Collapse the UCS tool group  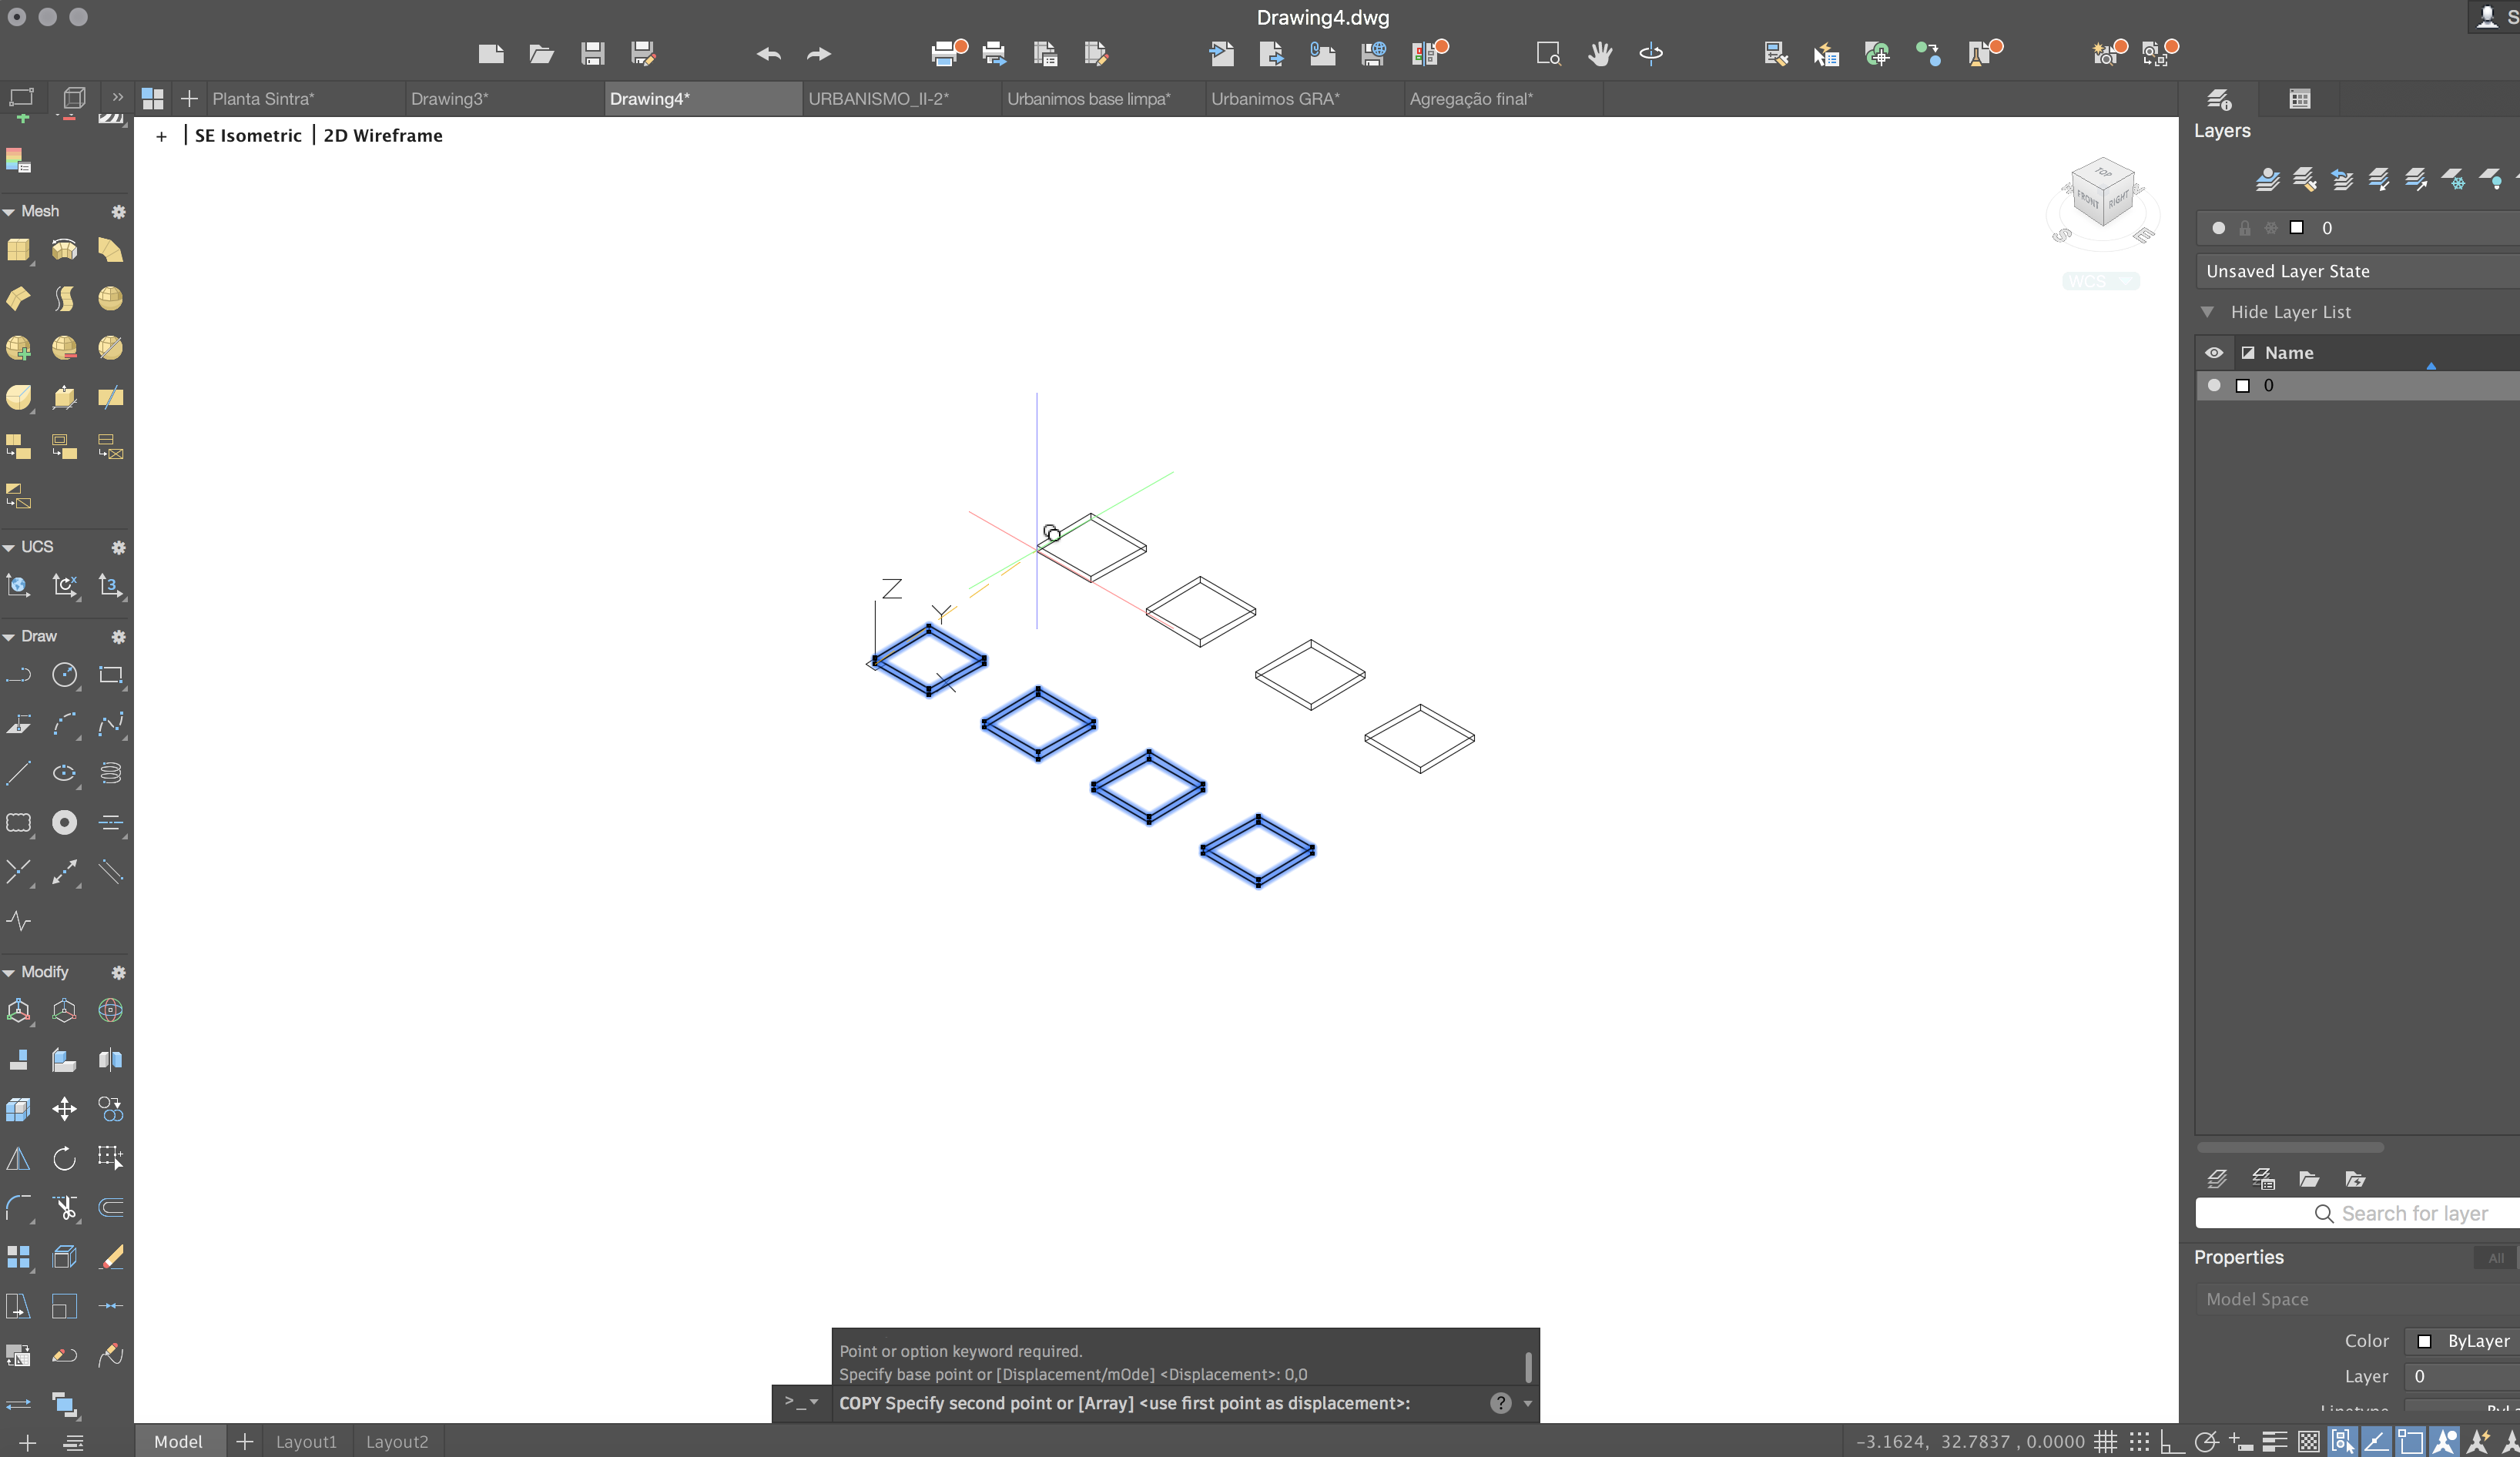(9, 548)
